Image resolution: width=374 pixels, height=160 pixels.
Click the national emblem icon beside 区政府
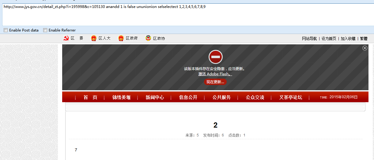pyautogui.click(x=121, y=38)
